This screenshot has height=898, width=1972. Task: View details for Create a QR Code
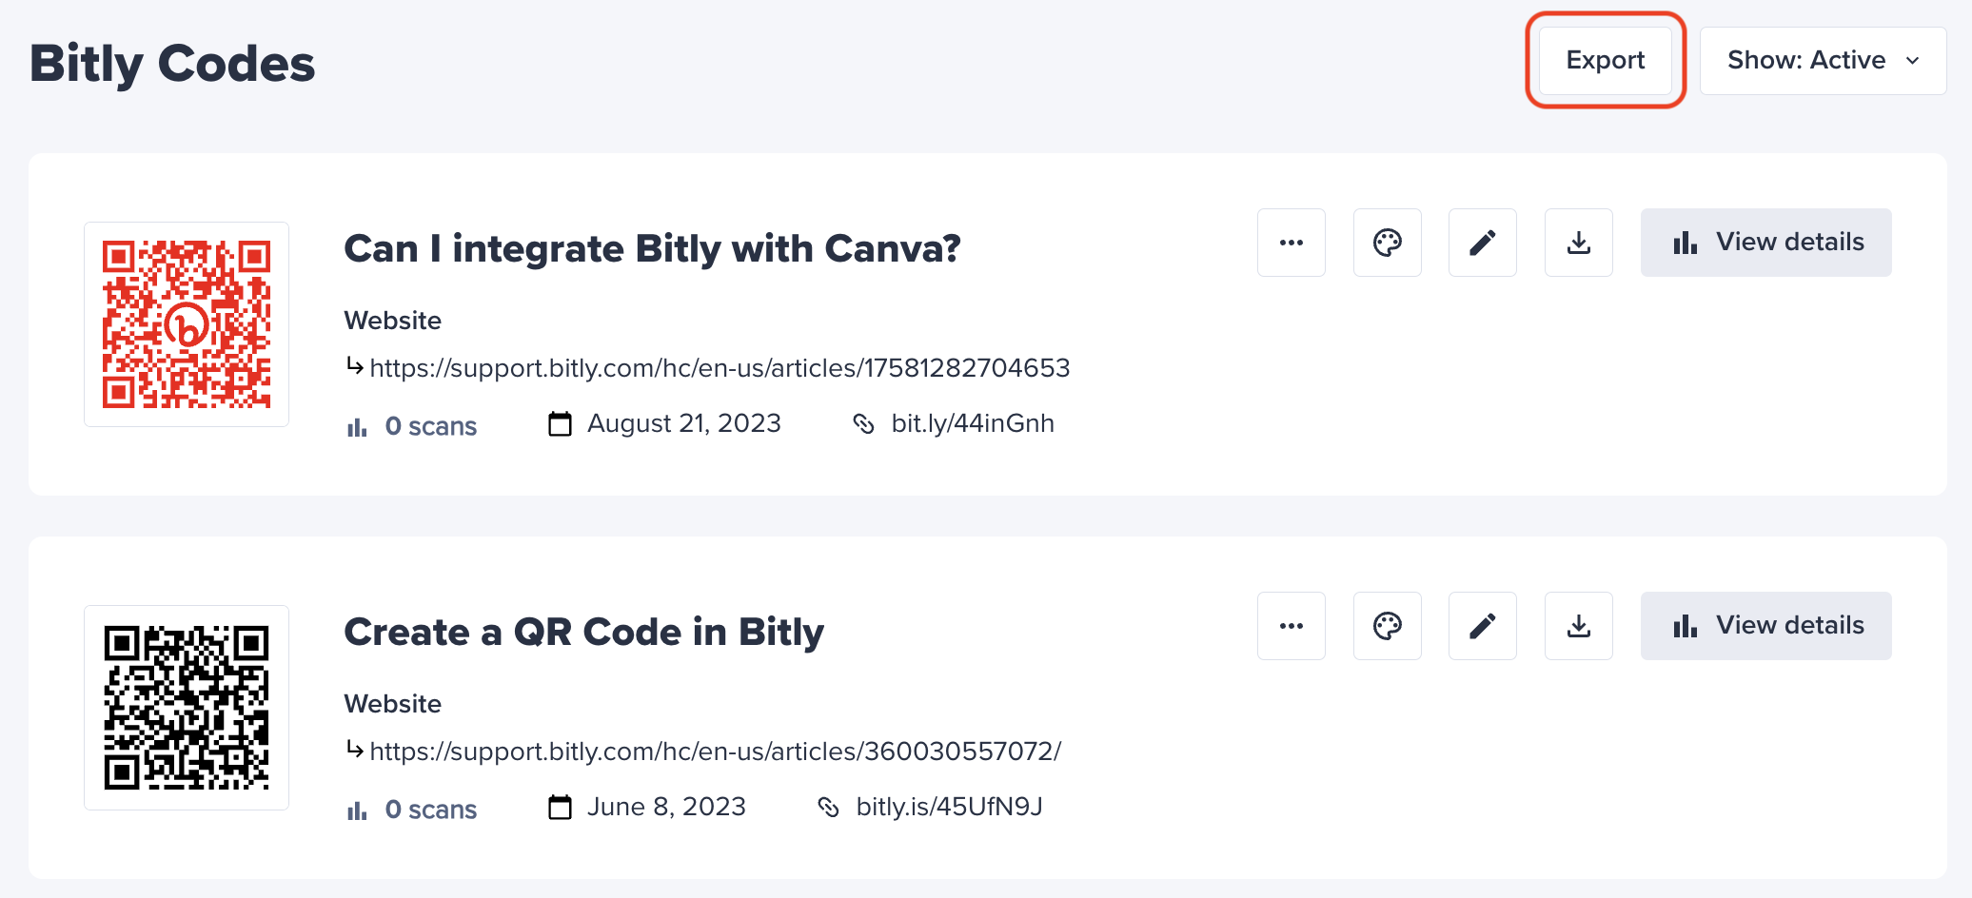click(x=1765, y=626)
